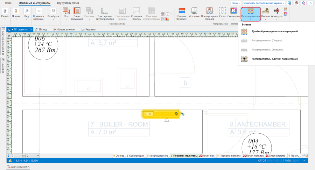Toggle БЛОК mode in status bar

(270, 161)
